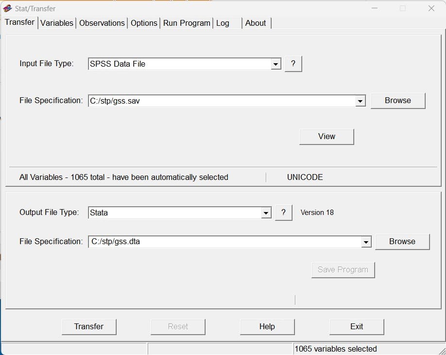Start the conversion with the Transfer button

point(89,326)
